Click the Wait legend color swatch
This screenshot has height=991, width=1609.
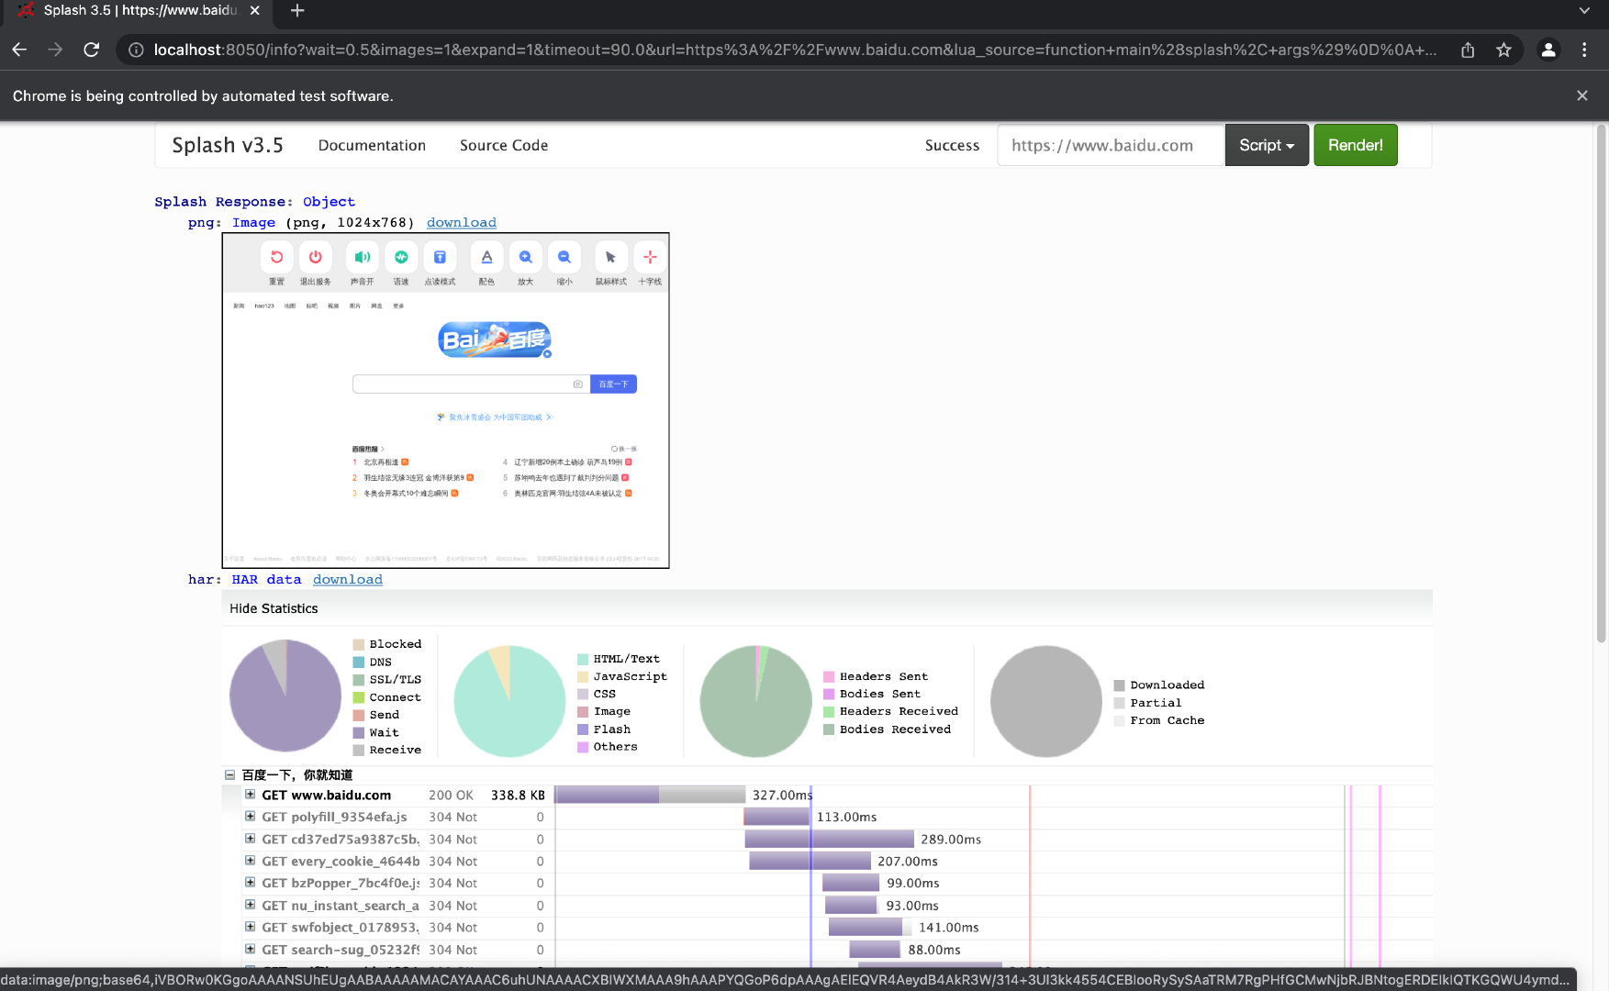coord(359,732)
